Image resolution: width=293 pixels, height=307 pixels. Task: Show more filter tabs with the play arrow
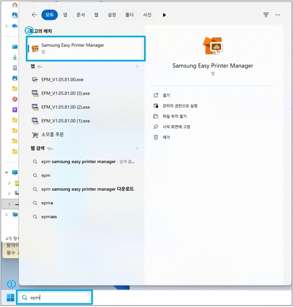point(164,15)
